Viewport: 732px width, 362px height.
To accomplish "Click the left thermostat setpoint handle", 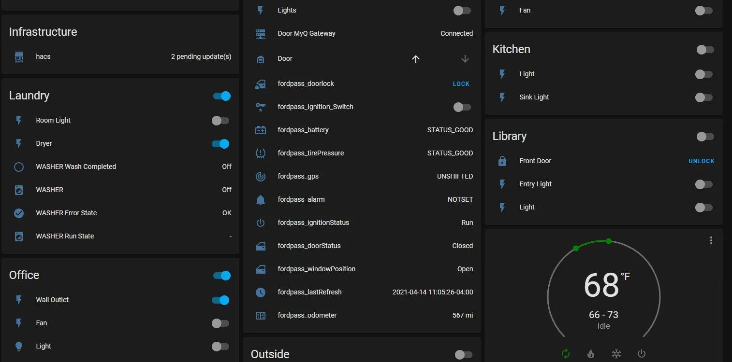I will (576, 248).
